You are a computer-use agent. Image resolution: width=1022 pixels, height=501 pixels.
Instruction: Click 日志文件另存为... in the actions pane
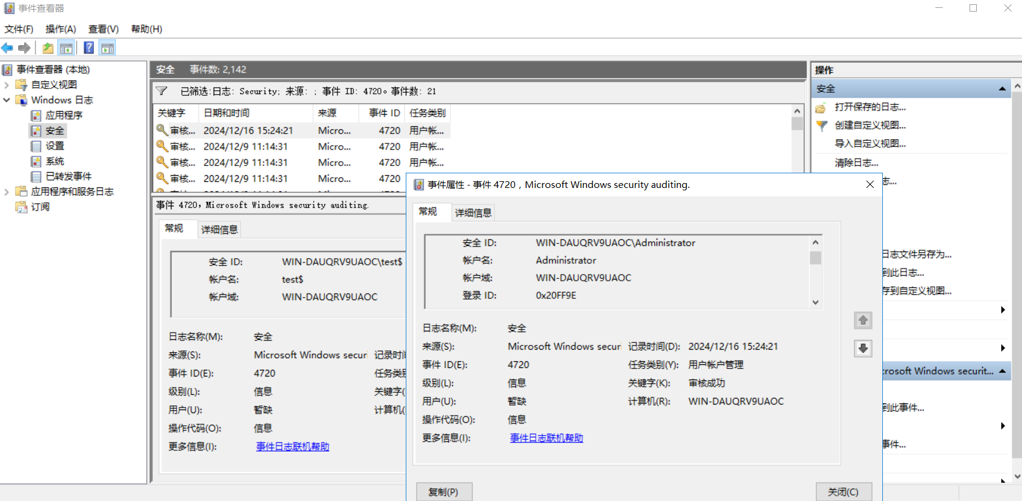917,254
